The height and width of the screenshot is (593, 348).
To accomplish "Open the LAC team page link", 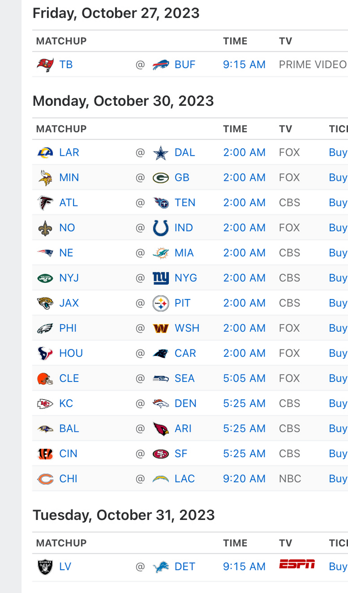I will click(x=185, y=478).
